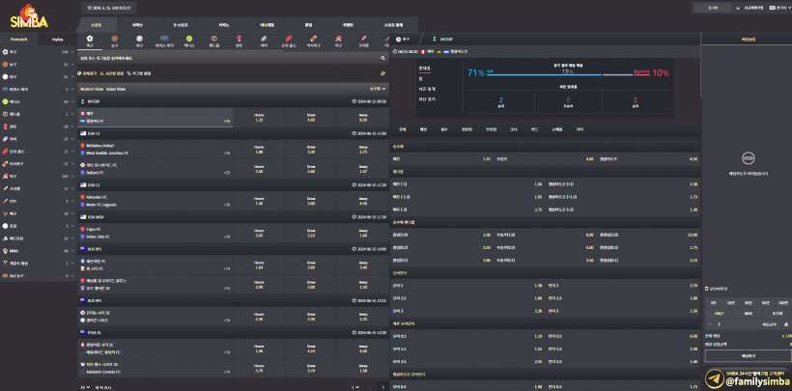Select the American football icon in sports bar

[313, 39]
